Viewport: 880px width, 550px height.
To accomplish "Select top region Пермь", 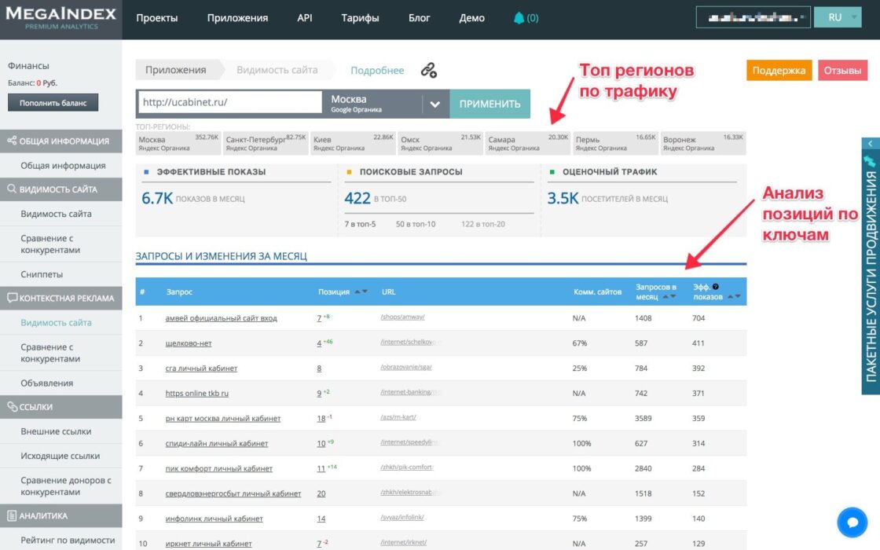I will pos(615,143).
